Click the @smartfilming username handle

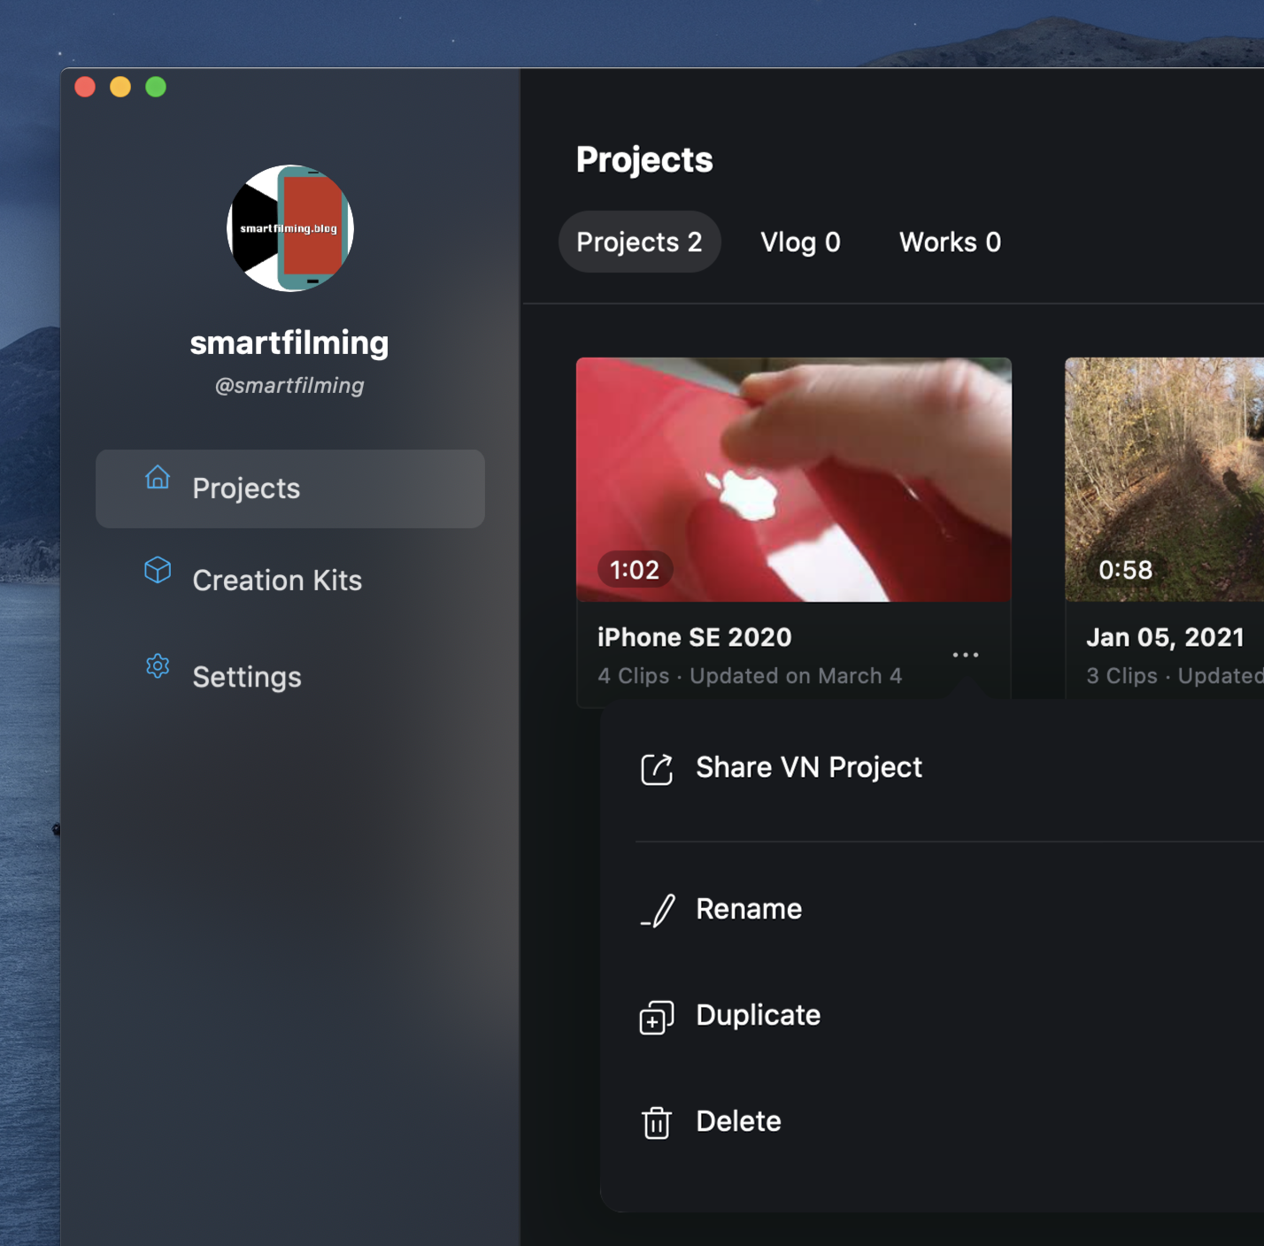point(289,386)
